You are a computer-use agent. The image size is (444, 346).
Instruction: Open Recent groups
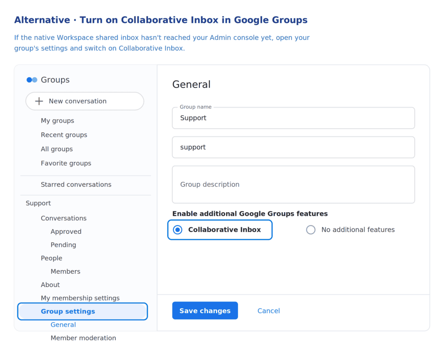pos(64,135)
